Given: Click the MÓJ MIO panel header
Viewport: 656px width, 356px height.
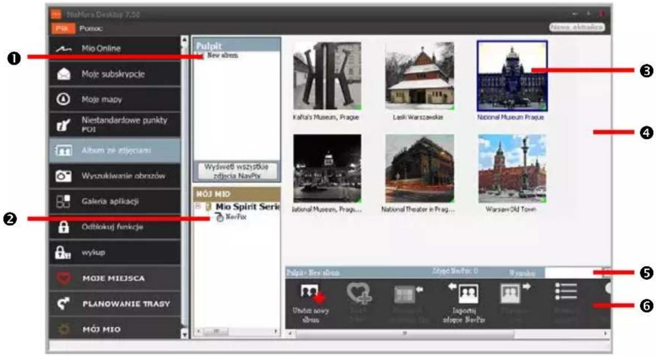Looking at the screenshot, I should click(x=237, y=194).
